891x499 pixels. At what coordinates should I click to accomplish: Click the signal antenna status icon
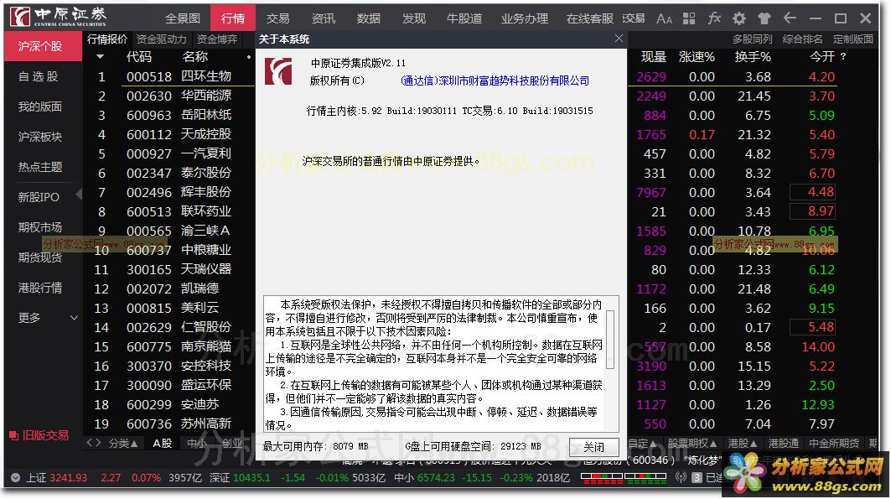pyautogui.click(x=681, y=477)
